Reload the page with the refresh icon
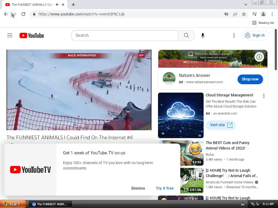Viewport: 278px width, 208px height. pos(23,14)
